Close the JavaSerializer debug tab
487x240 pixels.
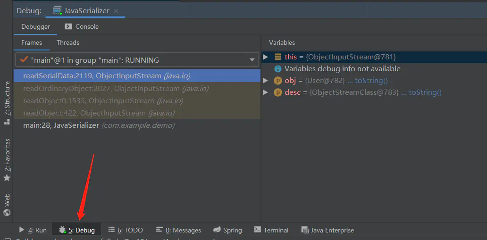click(x=116, y=11)
